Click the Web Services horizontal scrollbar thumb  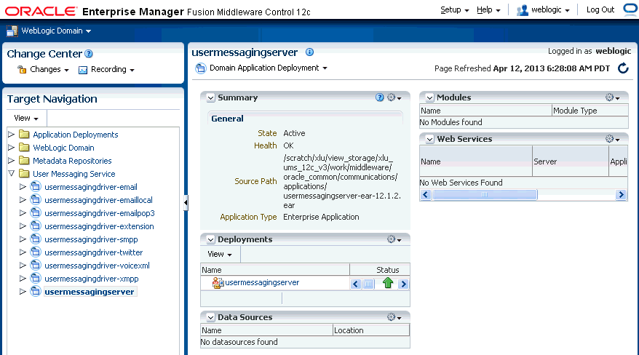click(x=485, y=195)
